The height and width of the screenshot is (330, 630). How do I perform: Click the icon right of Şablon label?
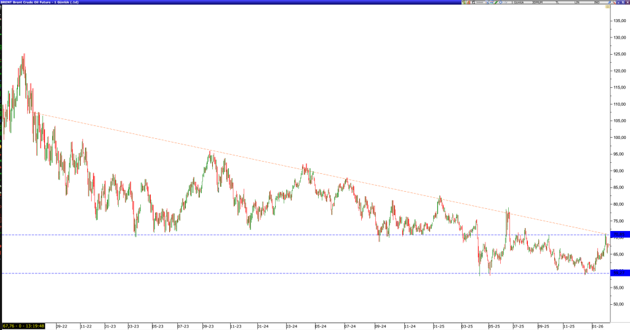[486, 2]
